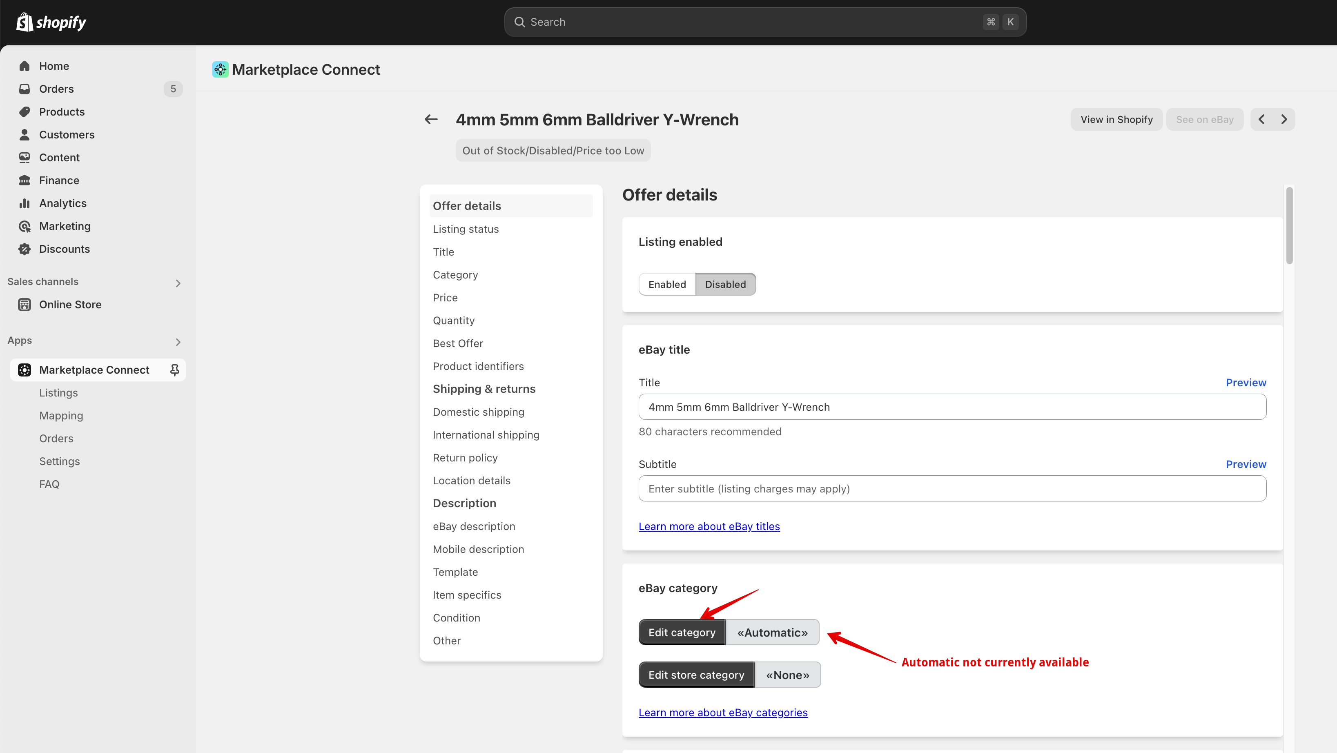The width and height of the screenshot is (1337, 753).
Task: Click the Customers person icon
Action: (x=25, y=134)
